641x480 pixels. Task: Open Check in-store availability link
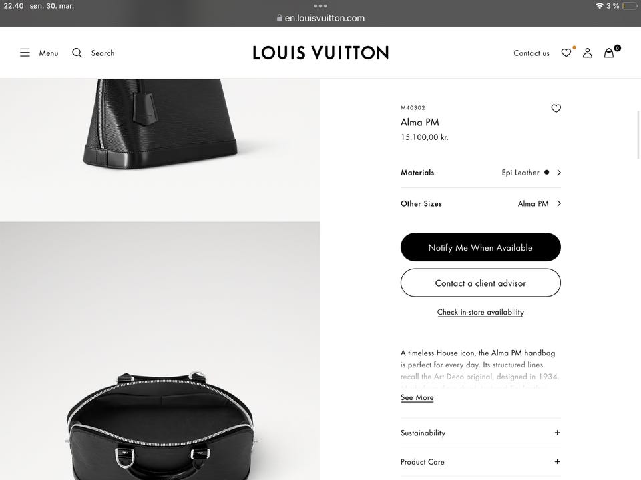click(481, 312)
